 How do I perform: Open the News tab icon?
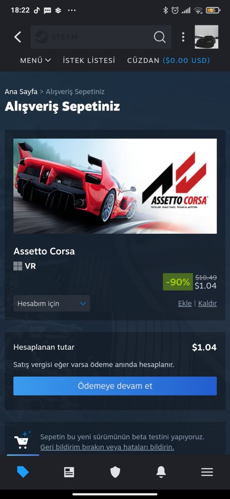(x=69, y=472)
